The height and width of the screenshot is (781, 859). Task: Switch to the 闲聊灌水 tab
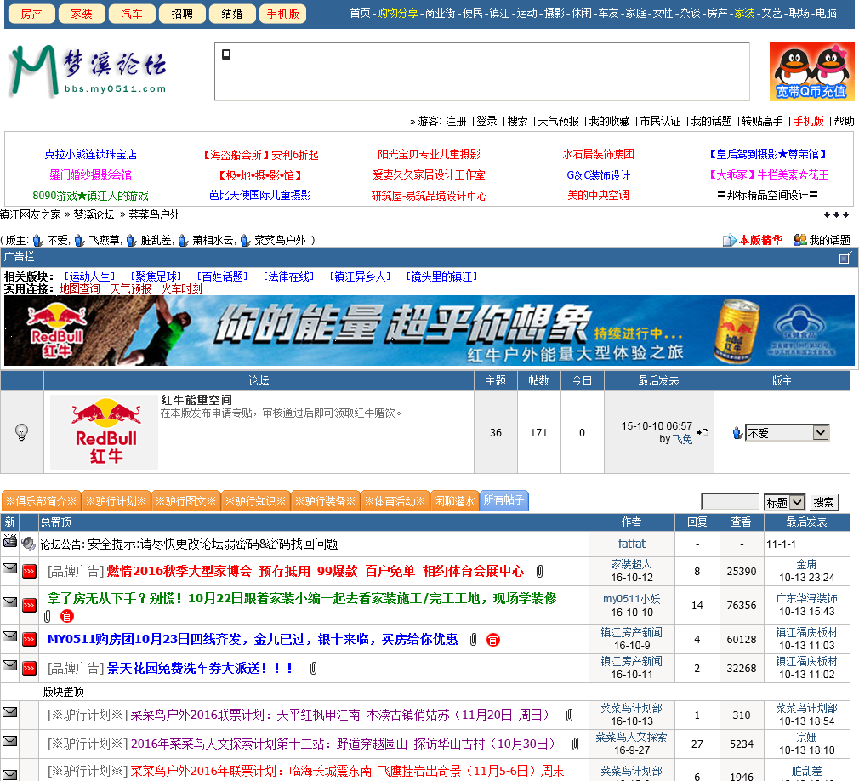[x=455, y=501]
